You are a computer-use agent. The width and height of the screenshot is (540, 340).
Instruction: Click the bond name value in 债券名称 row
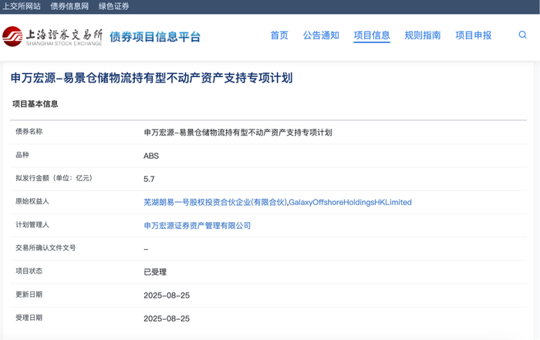tap(238, 133)
